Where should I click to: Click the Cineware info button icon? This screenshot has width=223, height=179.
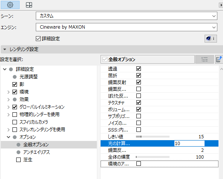[211, 38]
